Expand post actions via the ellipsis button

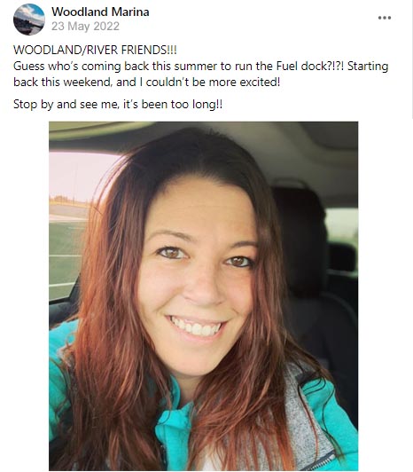point(385,18)
